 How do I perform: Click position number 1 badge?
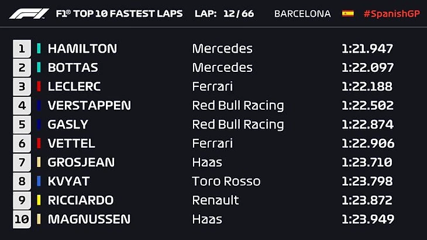(x=22, y=48)
